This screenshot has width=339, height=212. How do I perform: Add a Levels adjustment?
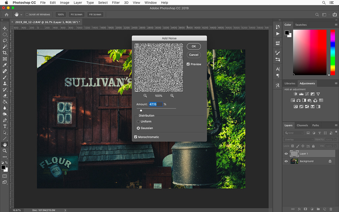(301, 94)
